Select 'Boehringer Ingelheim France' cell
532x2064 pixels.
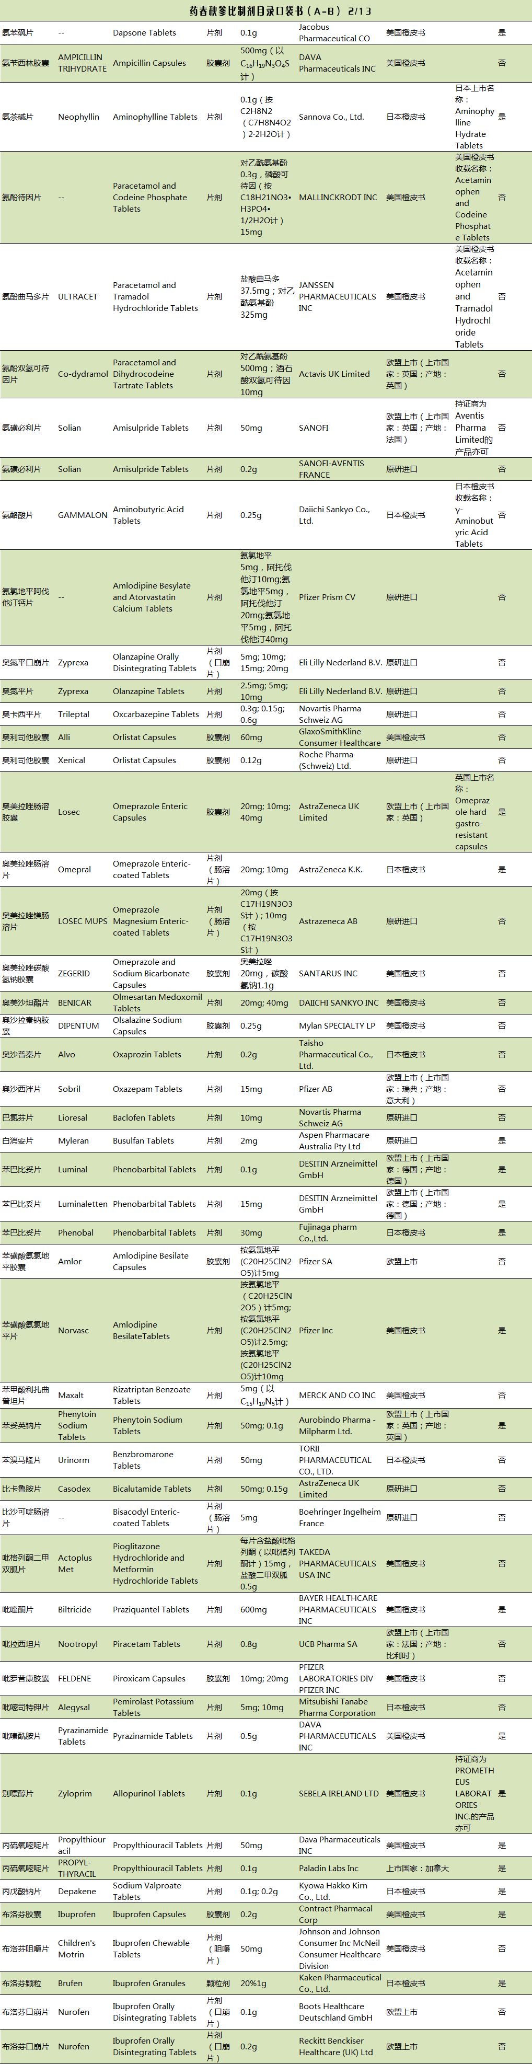(340, 1517)
